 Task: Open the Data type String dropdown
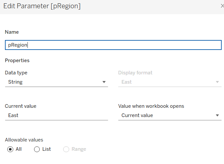click(56, 82)
